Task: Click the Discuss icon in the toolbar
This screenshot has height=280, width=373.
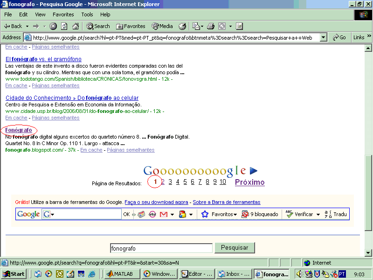Action: (239, 26)
